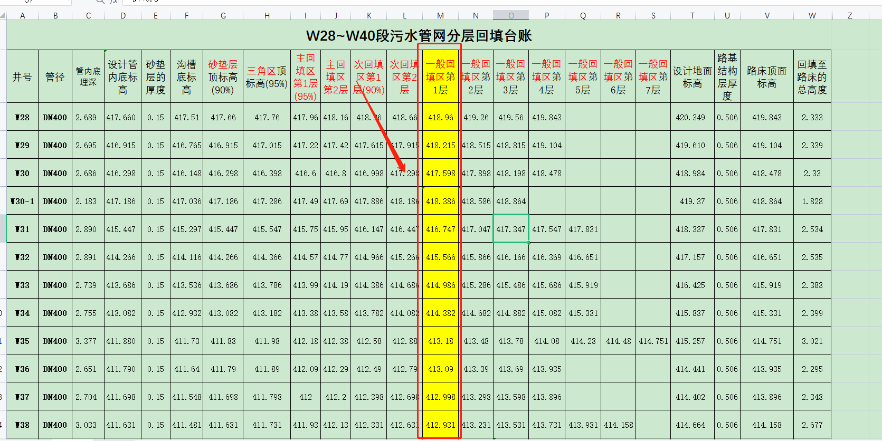Click the 设计管内底标高 header cell
The image size is (882, 441).
(122, 76)
